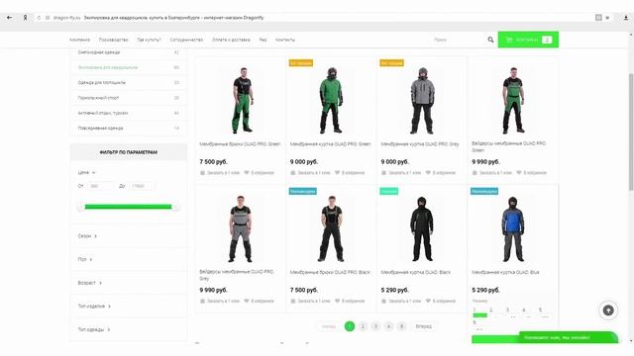634x356 pixels.
Task: Expand the Сезон filter
Action: (87, 236)
